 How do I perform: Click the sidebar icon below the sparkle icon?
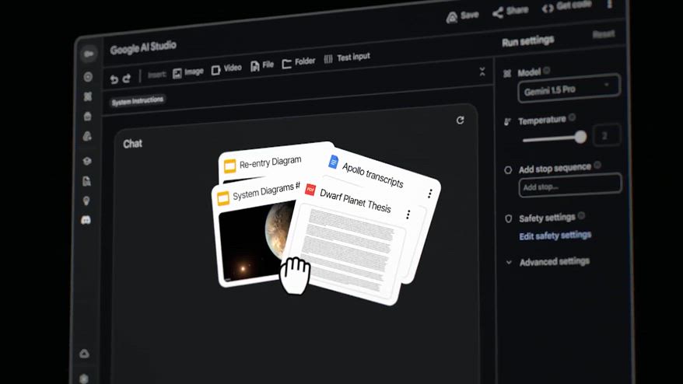pyautogui.click(x=88, y=117)
